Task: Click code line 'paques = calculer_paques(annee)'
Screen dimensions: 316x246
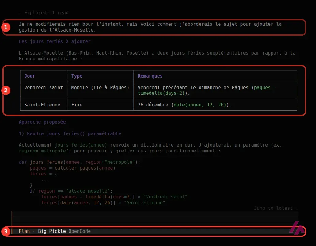Action: 73,168
